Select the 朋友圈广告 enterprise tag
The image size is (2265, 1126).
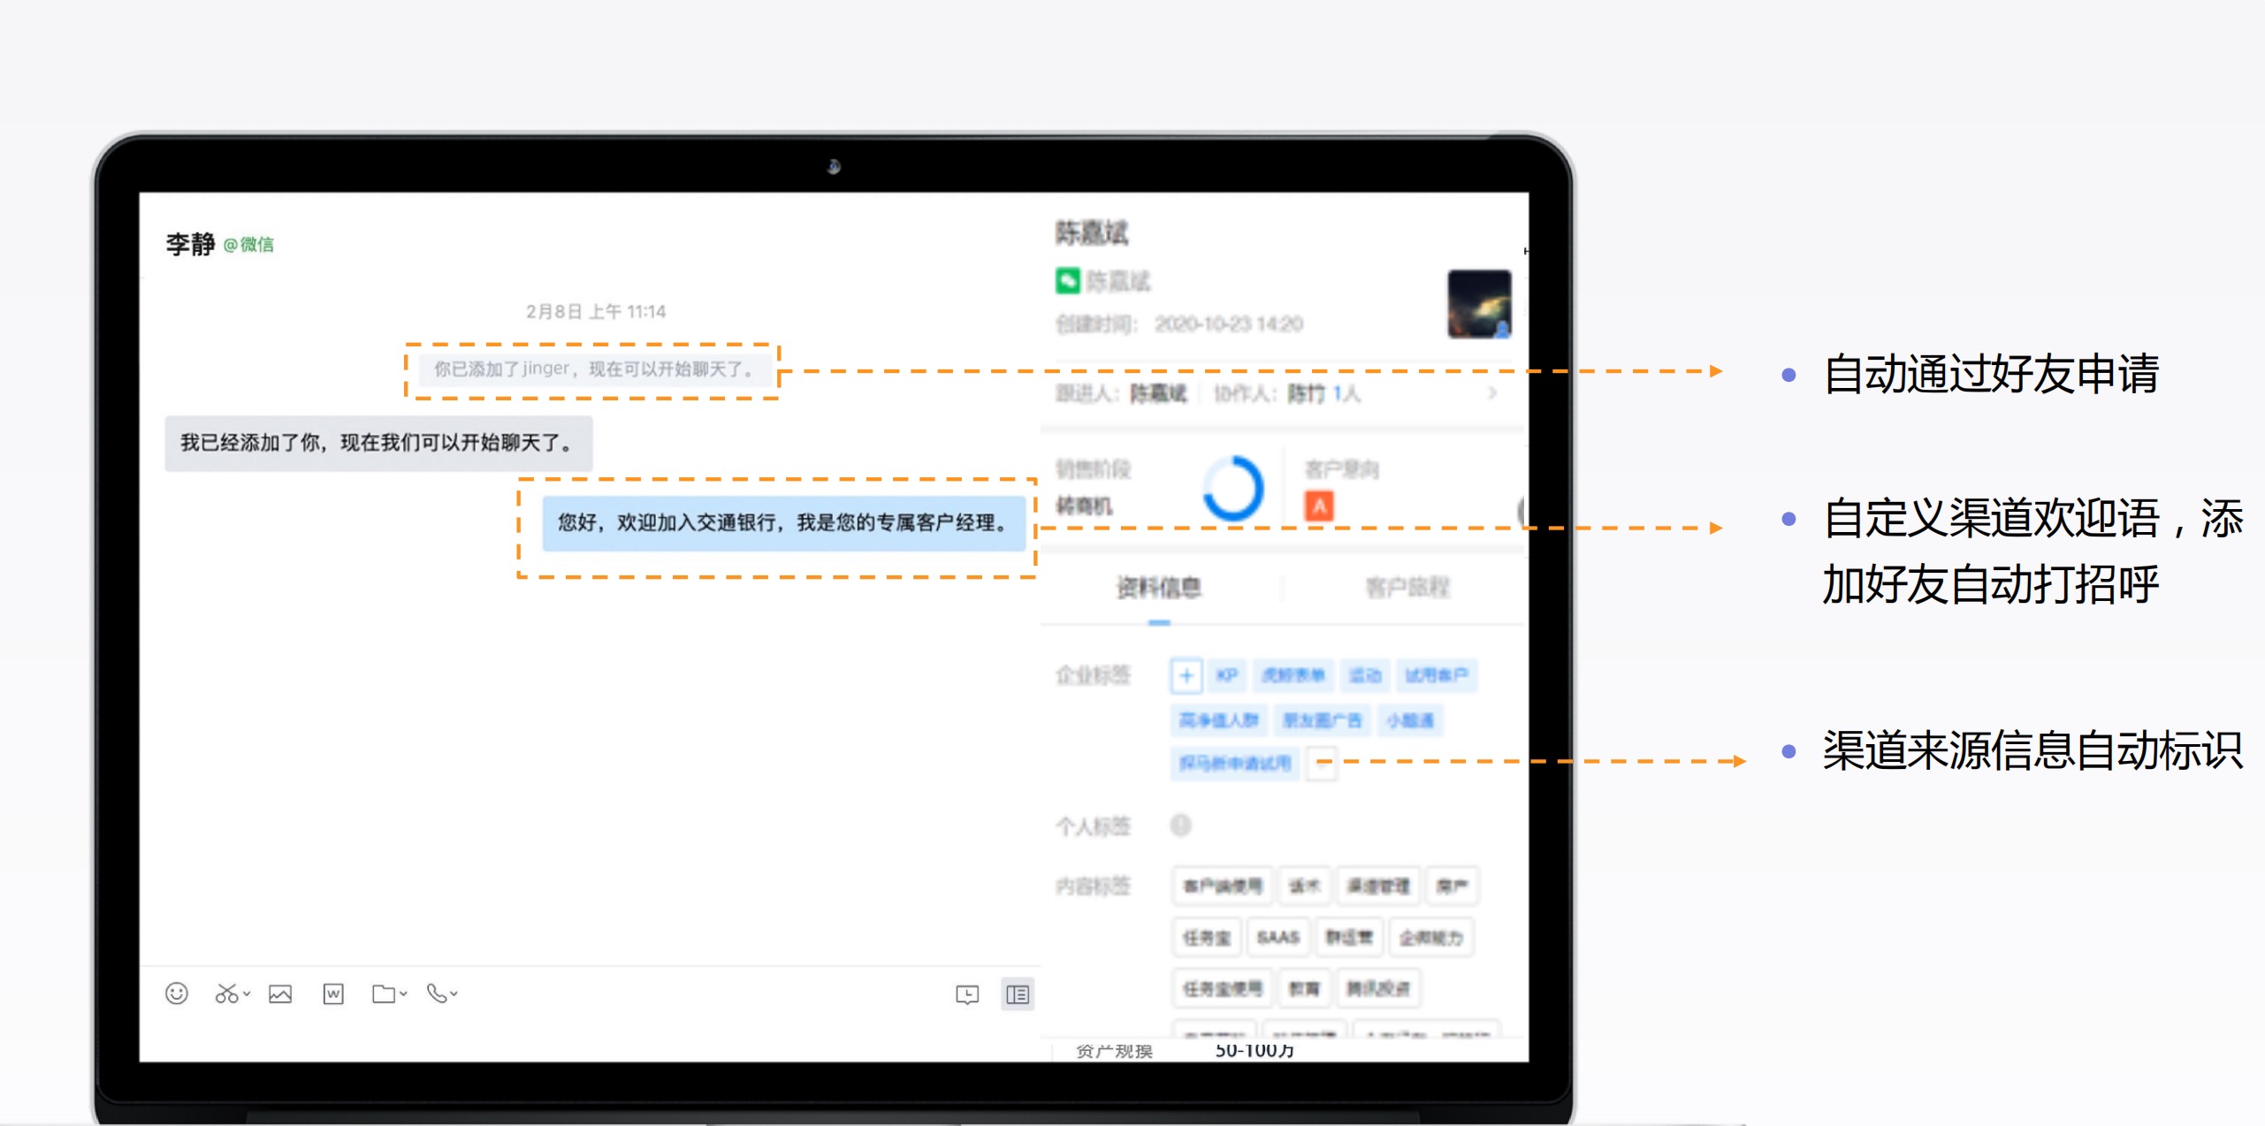(1323, 720)
